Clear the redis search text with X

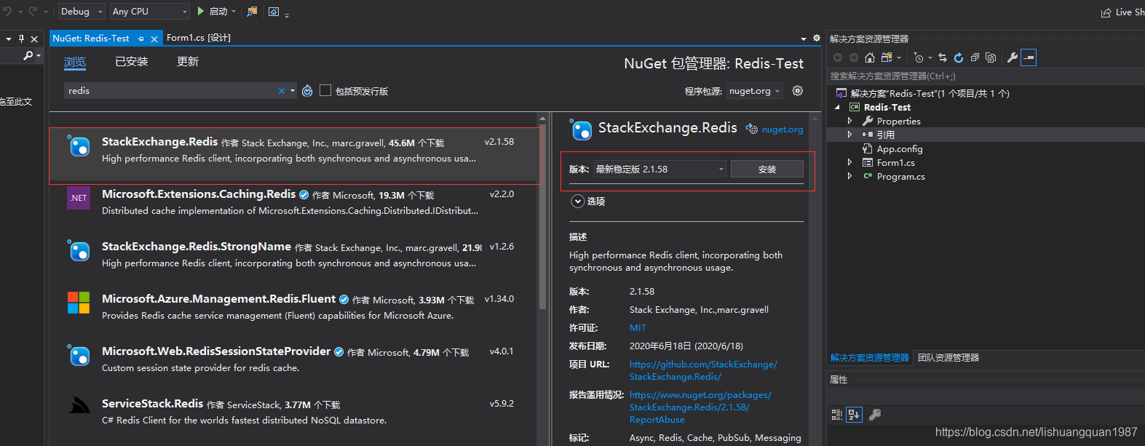click(281, 91)
